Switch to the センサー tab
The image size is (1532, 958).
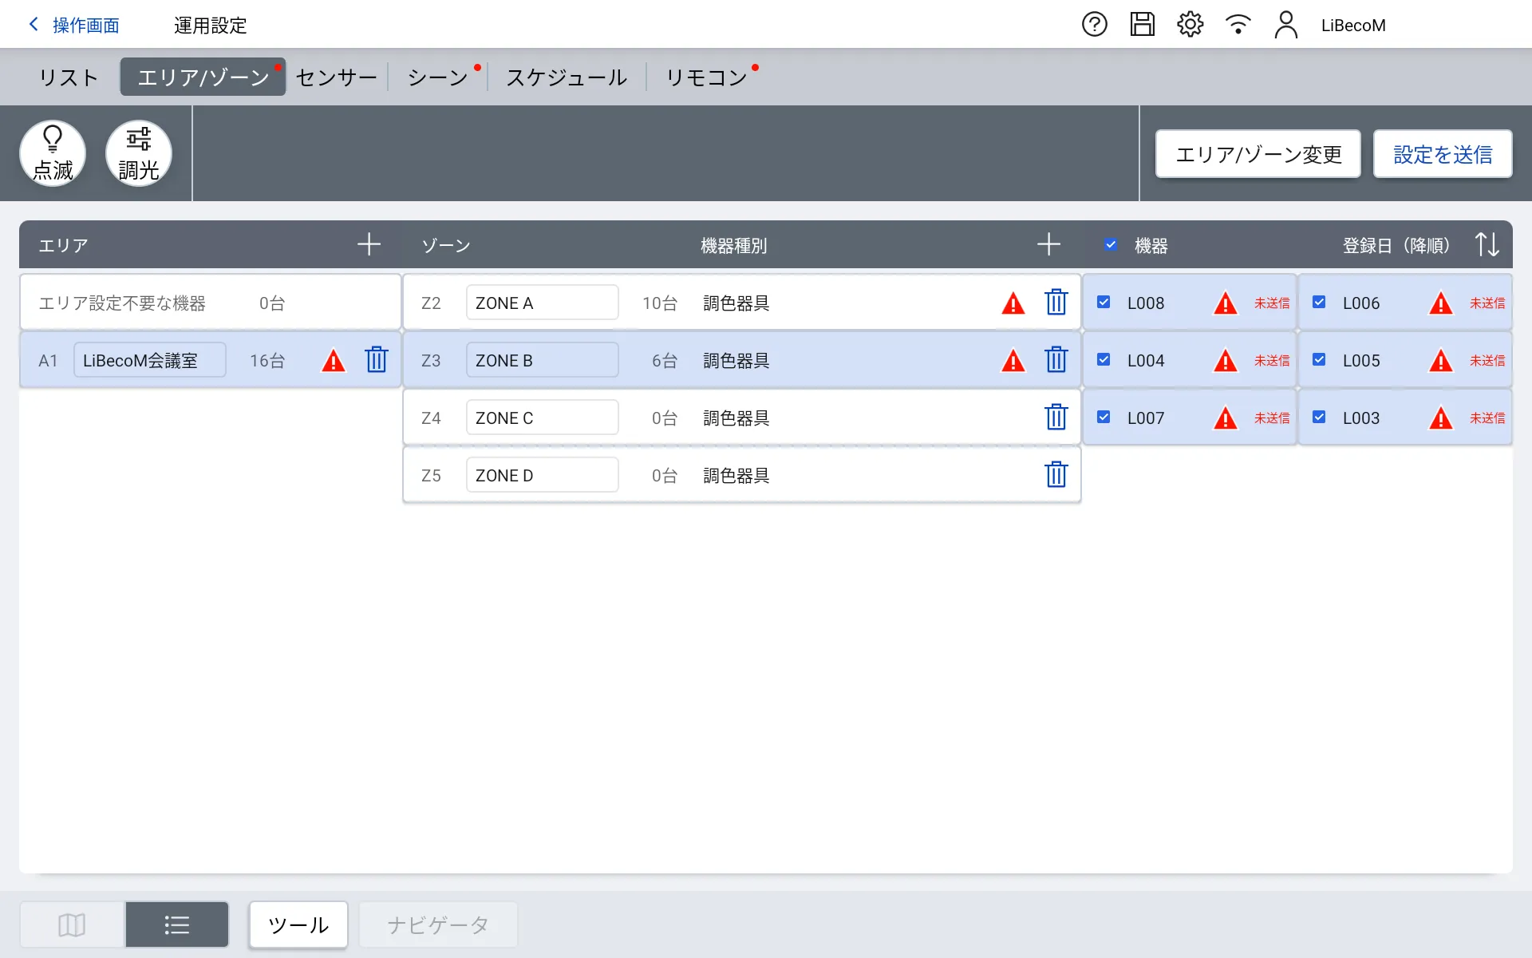coord(336,77)
